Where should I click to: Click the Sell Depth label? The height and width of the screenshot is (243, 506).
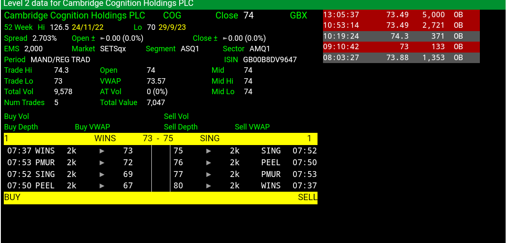tap(180, 127)
